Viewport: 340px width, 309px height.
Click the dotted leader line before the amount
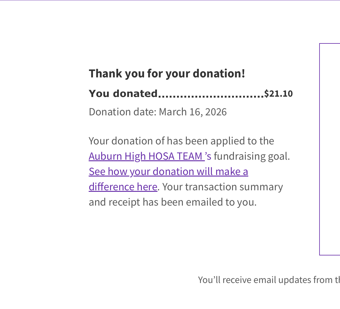tap(211, 95)
